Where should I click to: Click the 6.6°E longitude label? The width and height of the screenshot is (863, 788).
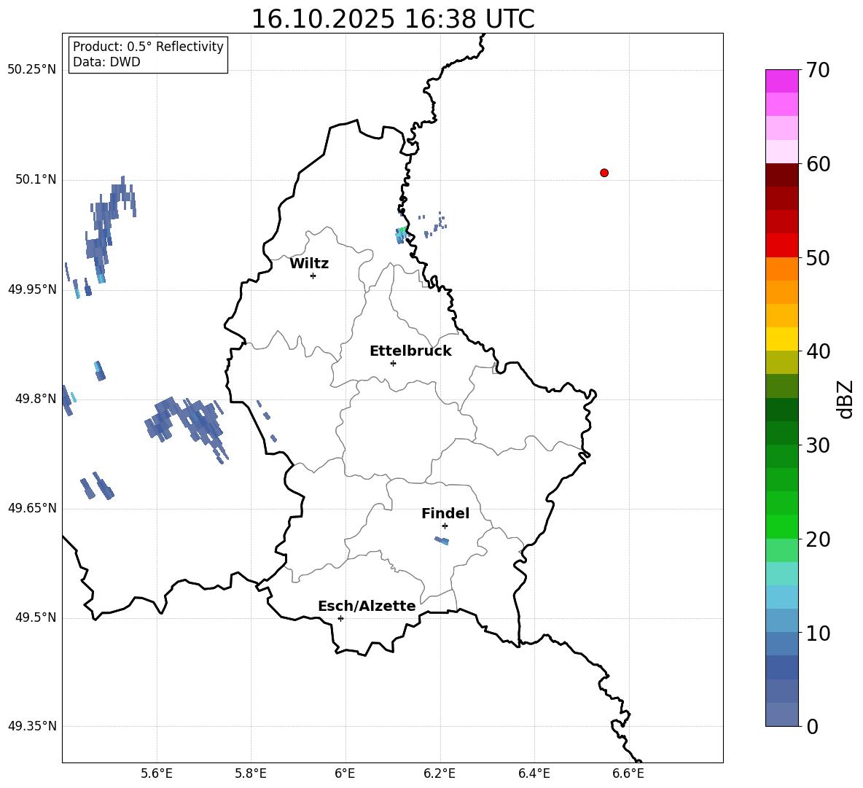(628, 773)
